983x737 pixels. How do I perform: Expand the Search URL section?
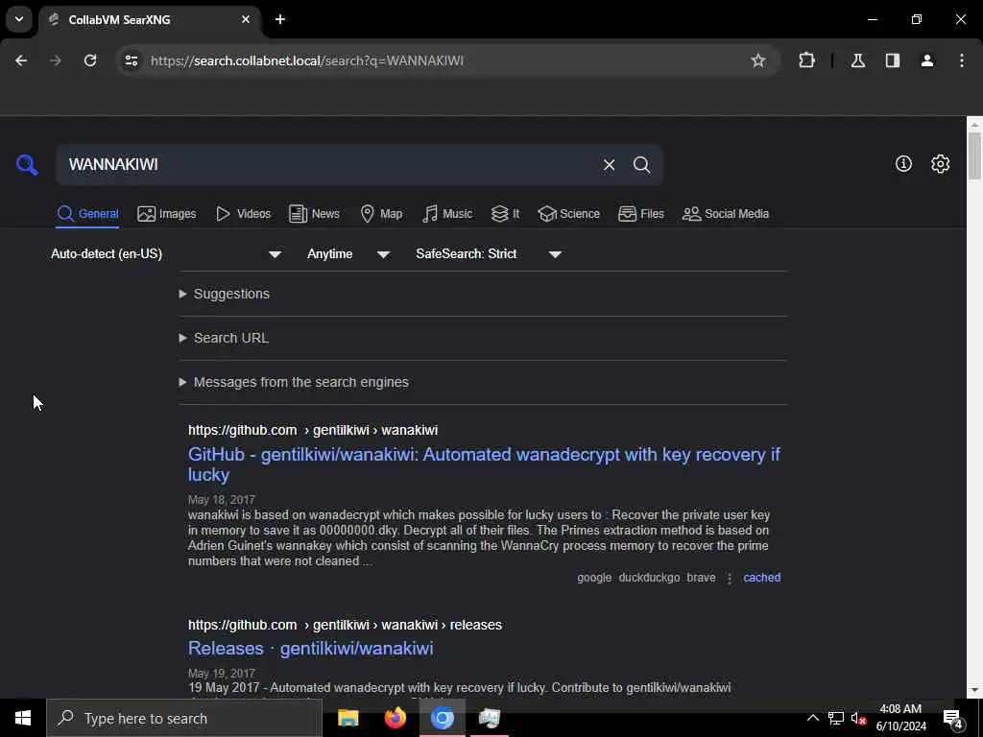point(224,338)
